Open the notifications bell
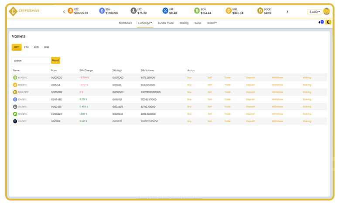The image size is (339, 203). (x=319, y=22)
